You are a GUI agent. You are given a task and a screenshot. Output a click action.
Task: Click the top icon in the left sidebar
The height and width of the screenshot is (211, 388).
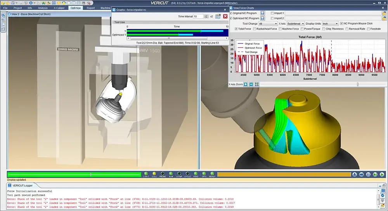3,16
